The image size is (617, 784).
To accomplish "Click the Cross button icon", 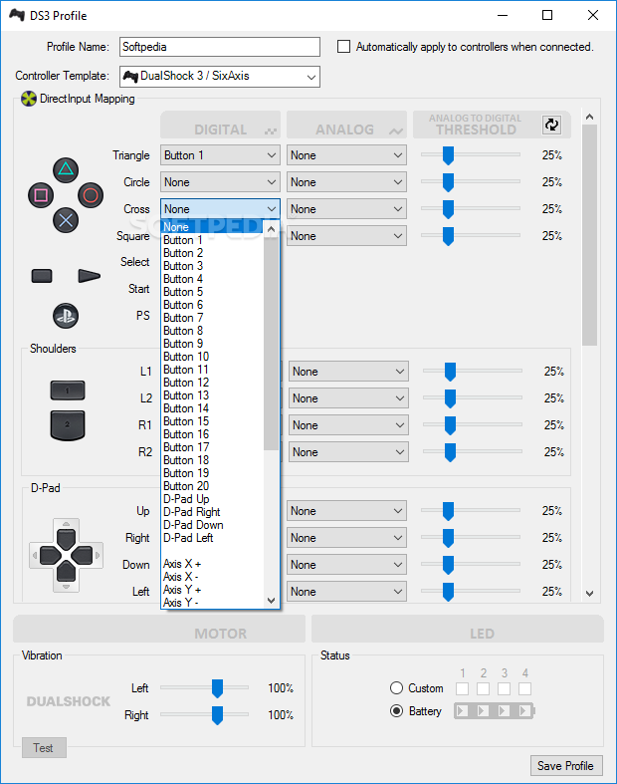I will click(66, 220).
